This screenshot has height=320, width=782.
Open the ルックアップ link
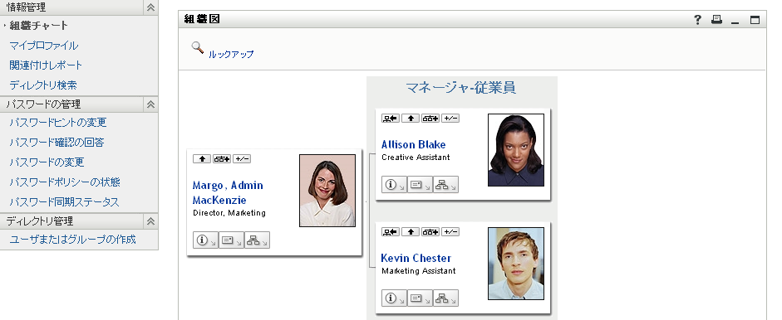point(231,54)
